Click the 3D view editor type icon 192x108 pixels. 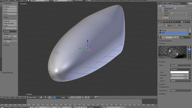2,97
